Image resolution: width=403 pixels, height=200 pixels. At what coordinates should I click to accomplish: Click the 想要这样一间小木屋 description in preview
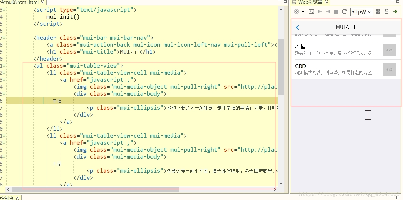(x=335, y=53)
